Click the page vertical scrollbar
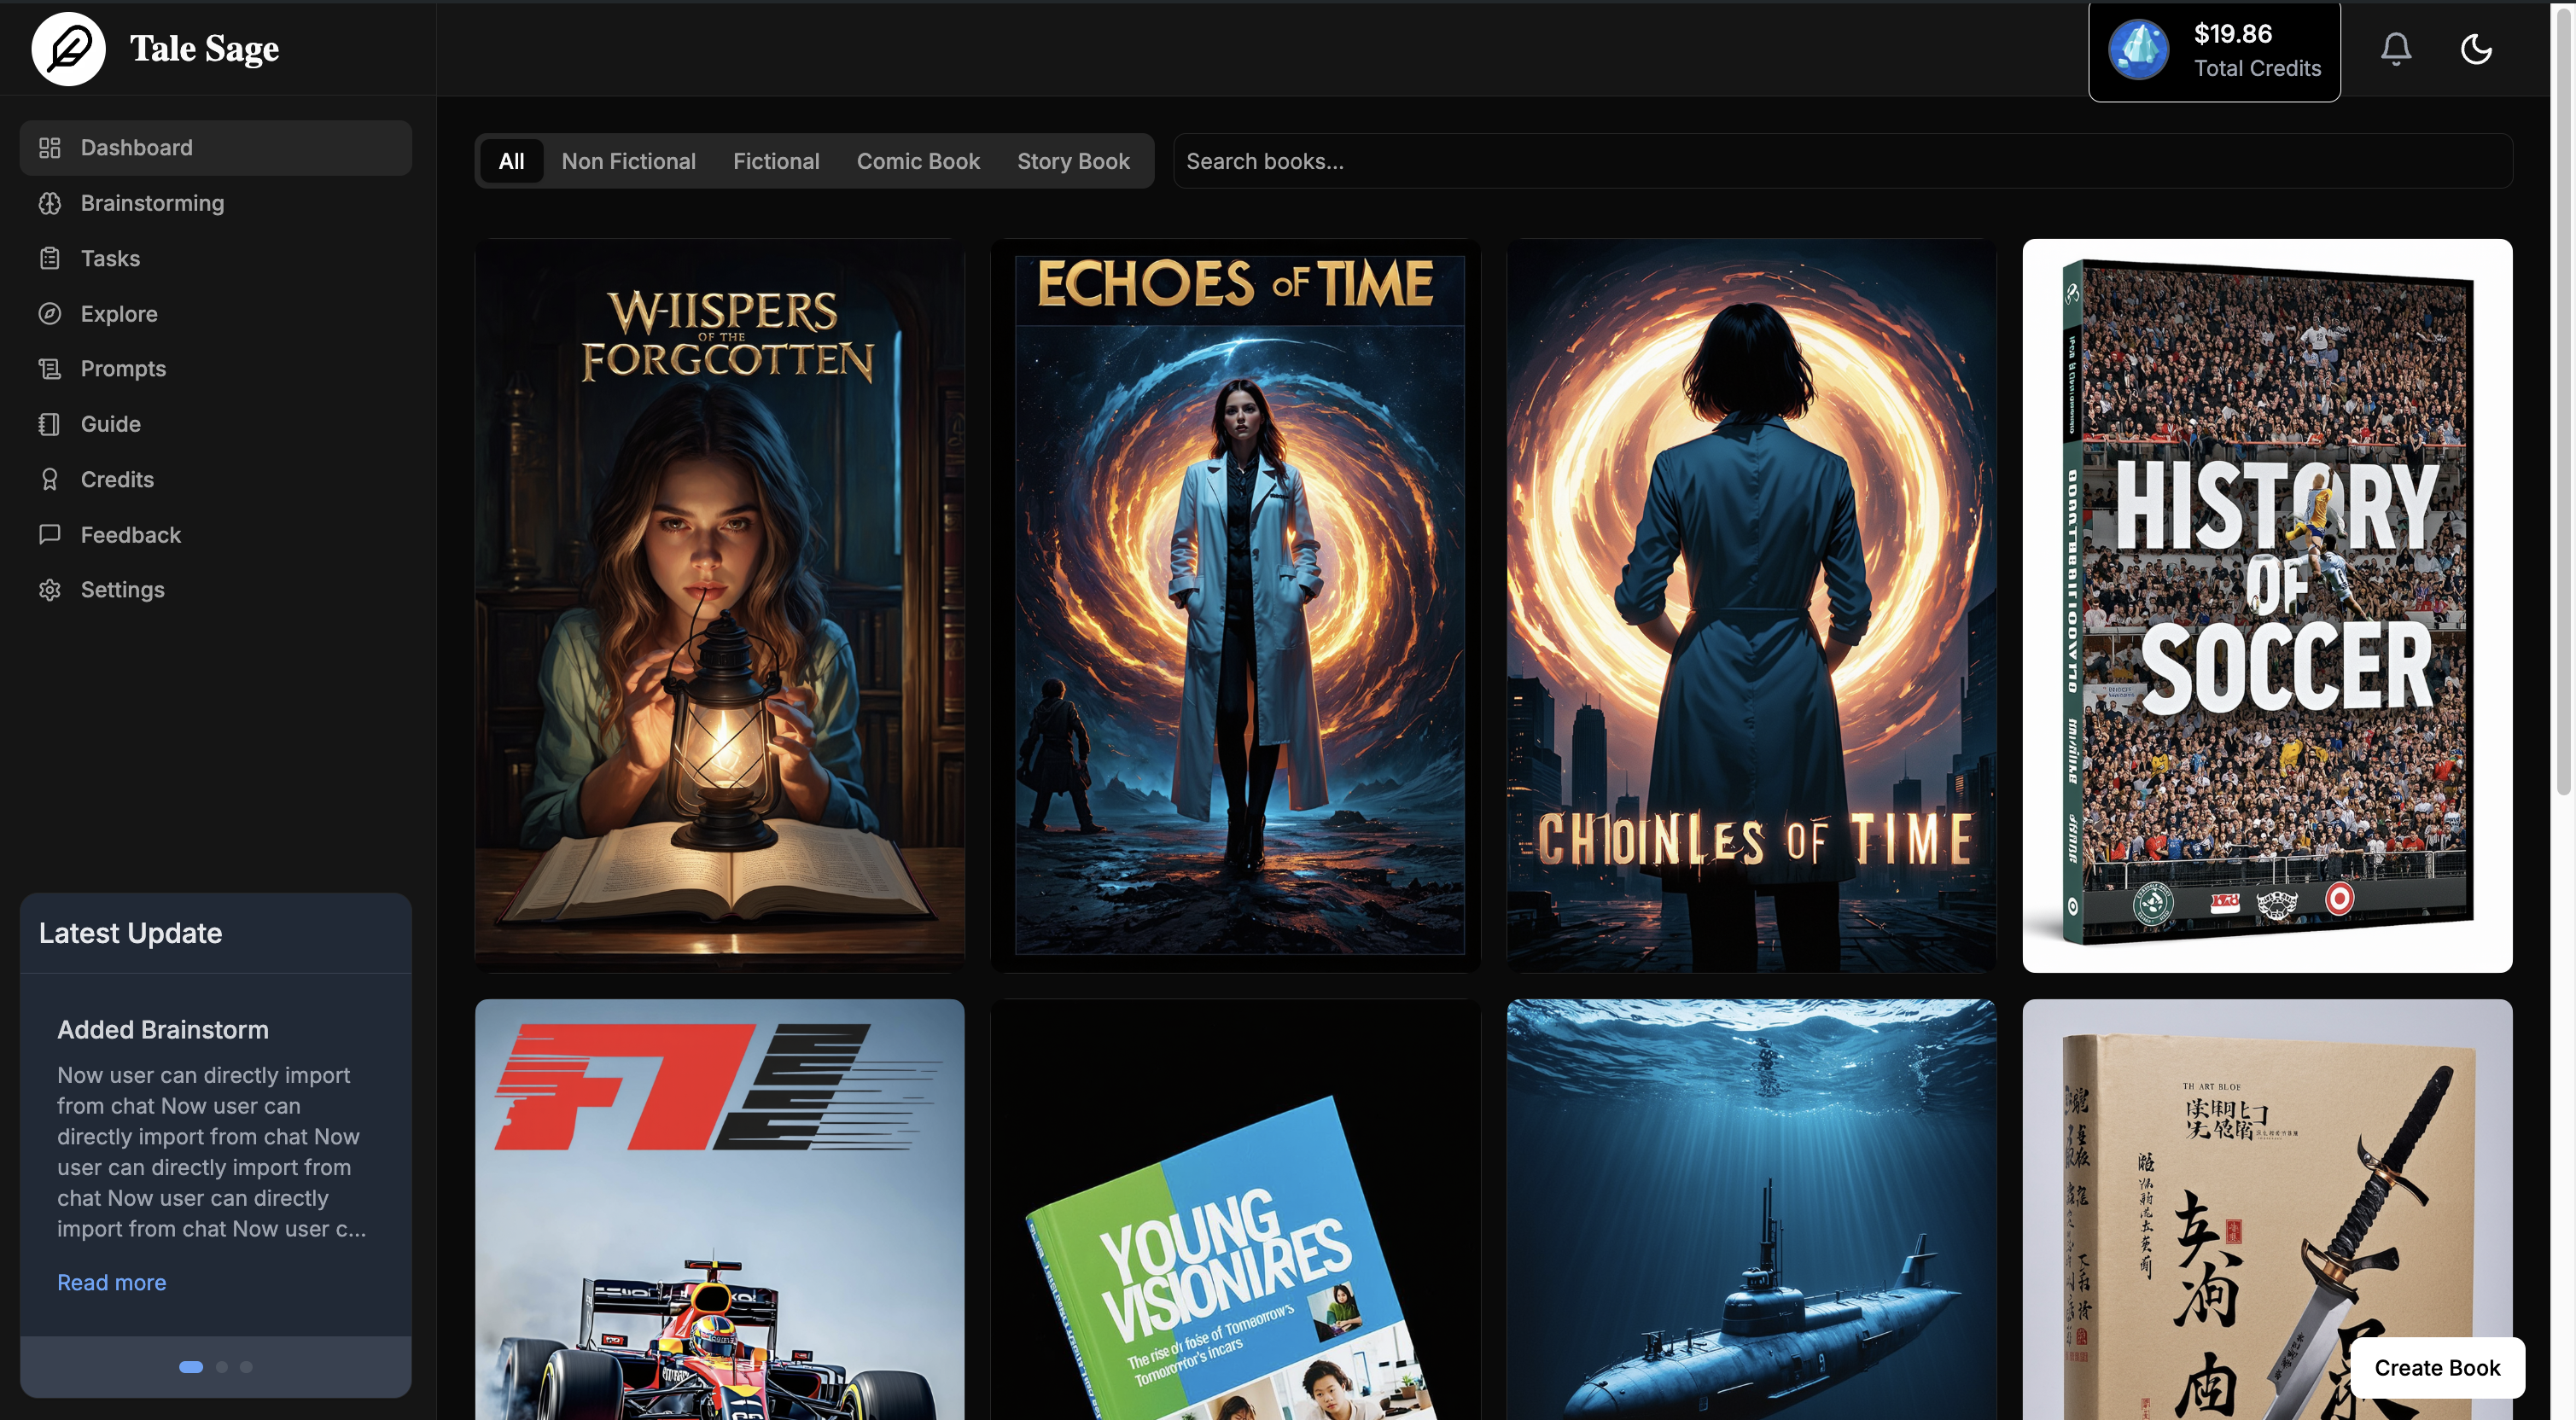 point(2563,400)
